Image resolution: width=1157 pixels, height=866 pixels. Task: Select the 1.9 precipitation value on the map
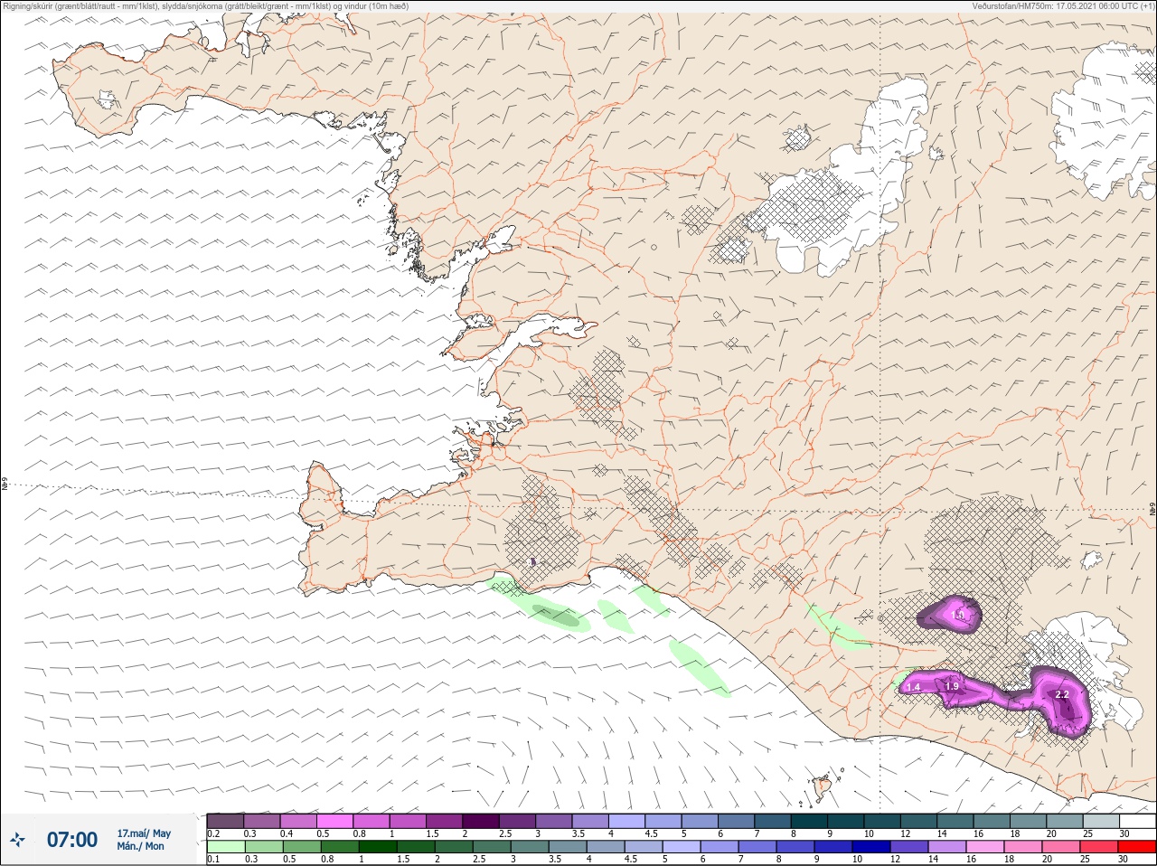[x=952, y=686]
